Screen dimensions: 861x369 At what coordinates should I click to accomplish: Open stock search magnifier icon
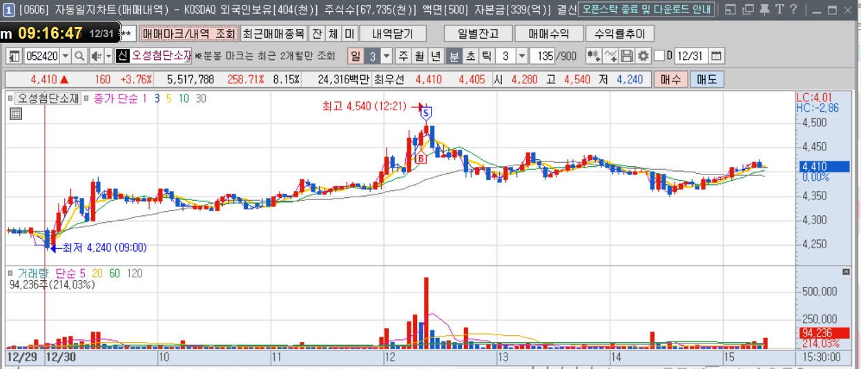pyautogui.click(x=79, y=56)
